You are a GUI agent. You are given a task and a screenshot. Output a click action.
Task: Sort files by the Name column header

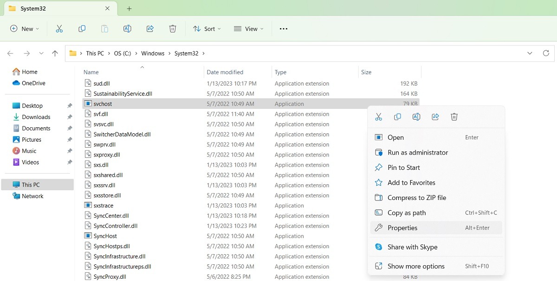coord(91,72)
